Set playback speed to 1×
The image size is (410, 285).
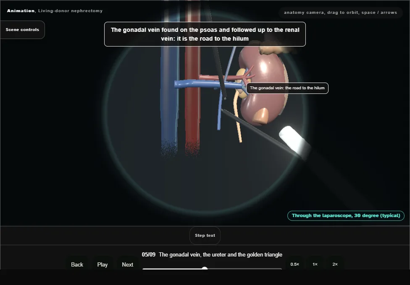pyautogui.click(x=315, y=264)
